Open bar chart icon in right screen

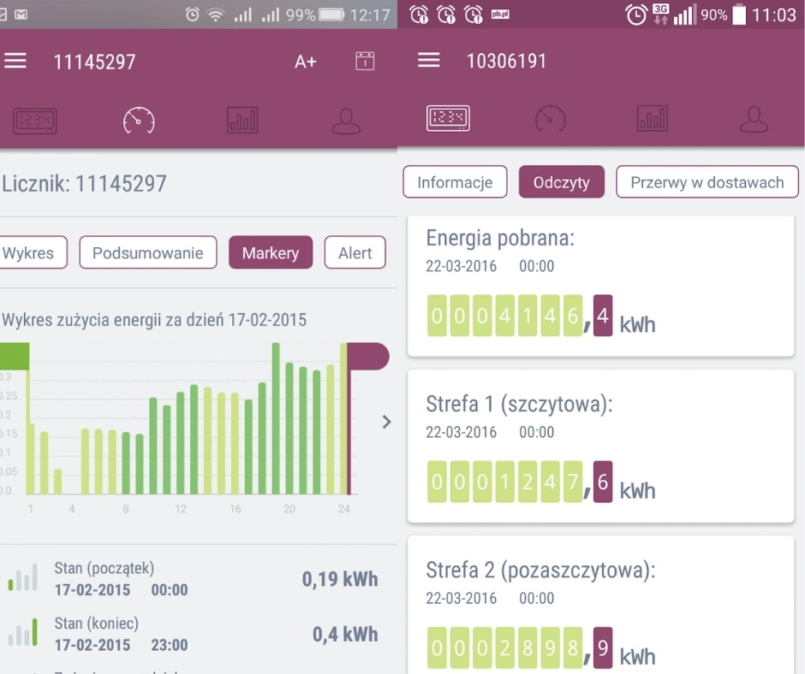[x=653, y=119]
